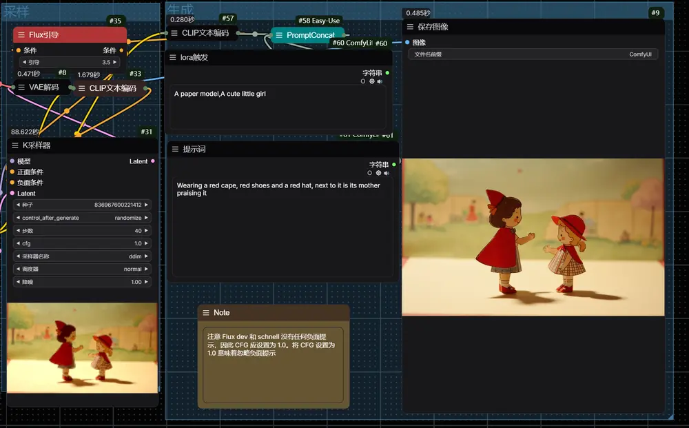Screen dimensions: 689x428
Task: Toggle the circle button in 提示词 node
Action: [370, 173]
